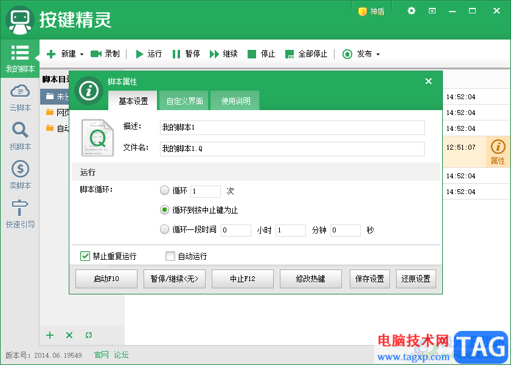
Task: Click the 运行 run button
Action: (x=148, y=54)
